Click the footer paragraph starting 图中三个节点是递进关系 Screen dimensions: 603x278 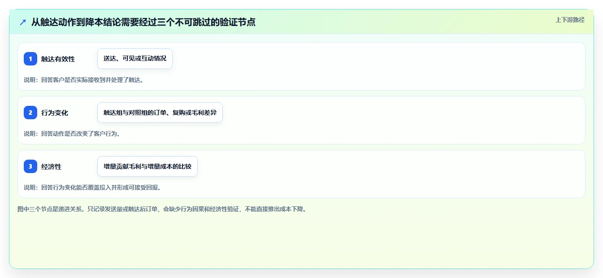(162, 209)
